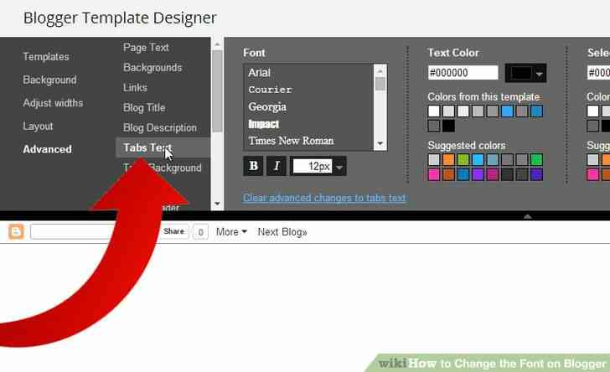The image size is (610, 372).
Task: Pick the orange suggested color swatch
Action: coord(448,159)
